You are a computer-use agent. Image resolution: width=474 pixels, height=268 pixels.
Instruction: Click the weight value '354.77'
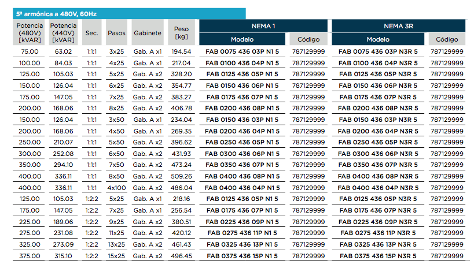(x=181, y=85)
